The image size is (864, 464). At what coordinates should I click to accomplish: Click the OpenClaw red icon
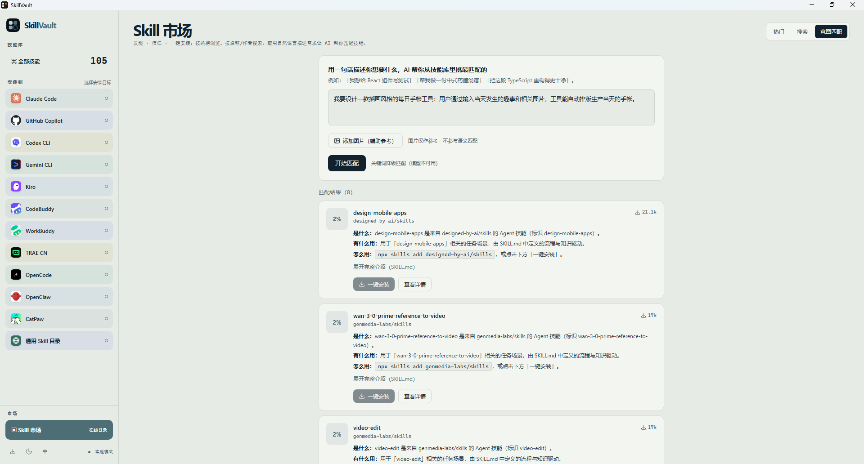point(16,297)
